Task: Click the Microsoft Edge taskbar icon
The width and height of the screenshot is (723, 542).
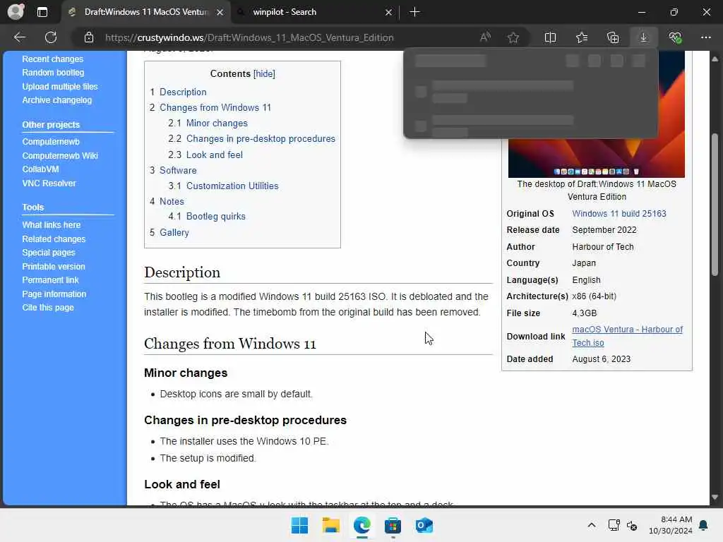Action: point(362,525)
